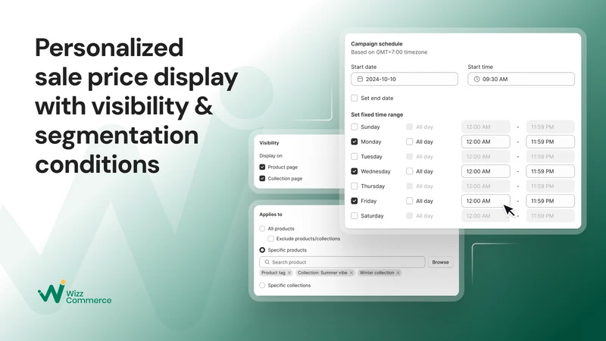Uncheck the Wednesday checkbox
This screenshot has height=341, width=606.
(x=354, y=171)
